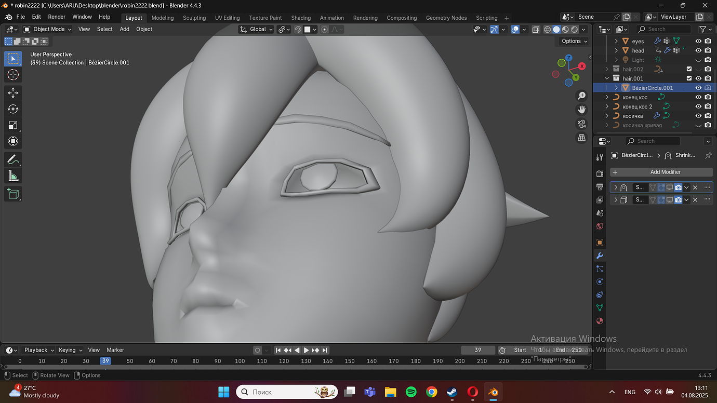Screen dimensions: 717x403
Task: Activate the Move tool
Action: pyautogui.click(x=13, y=93)
